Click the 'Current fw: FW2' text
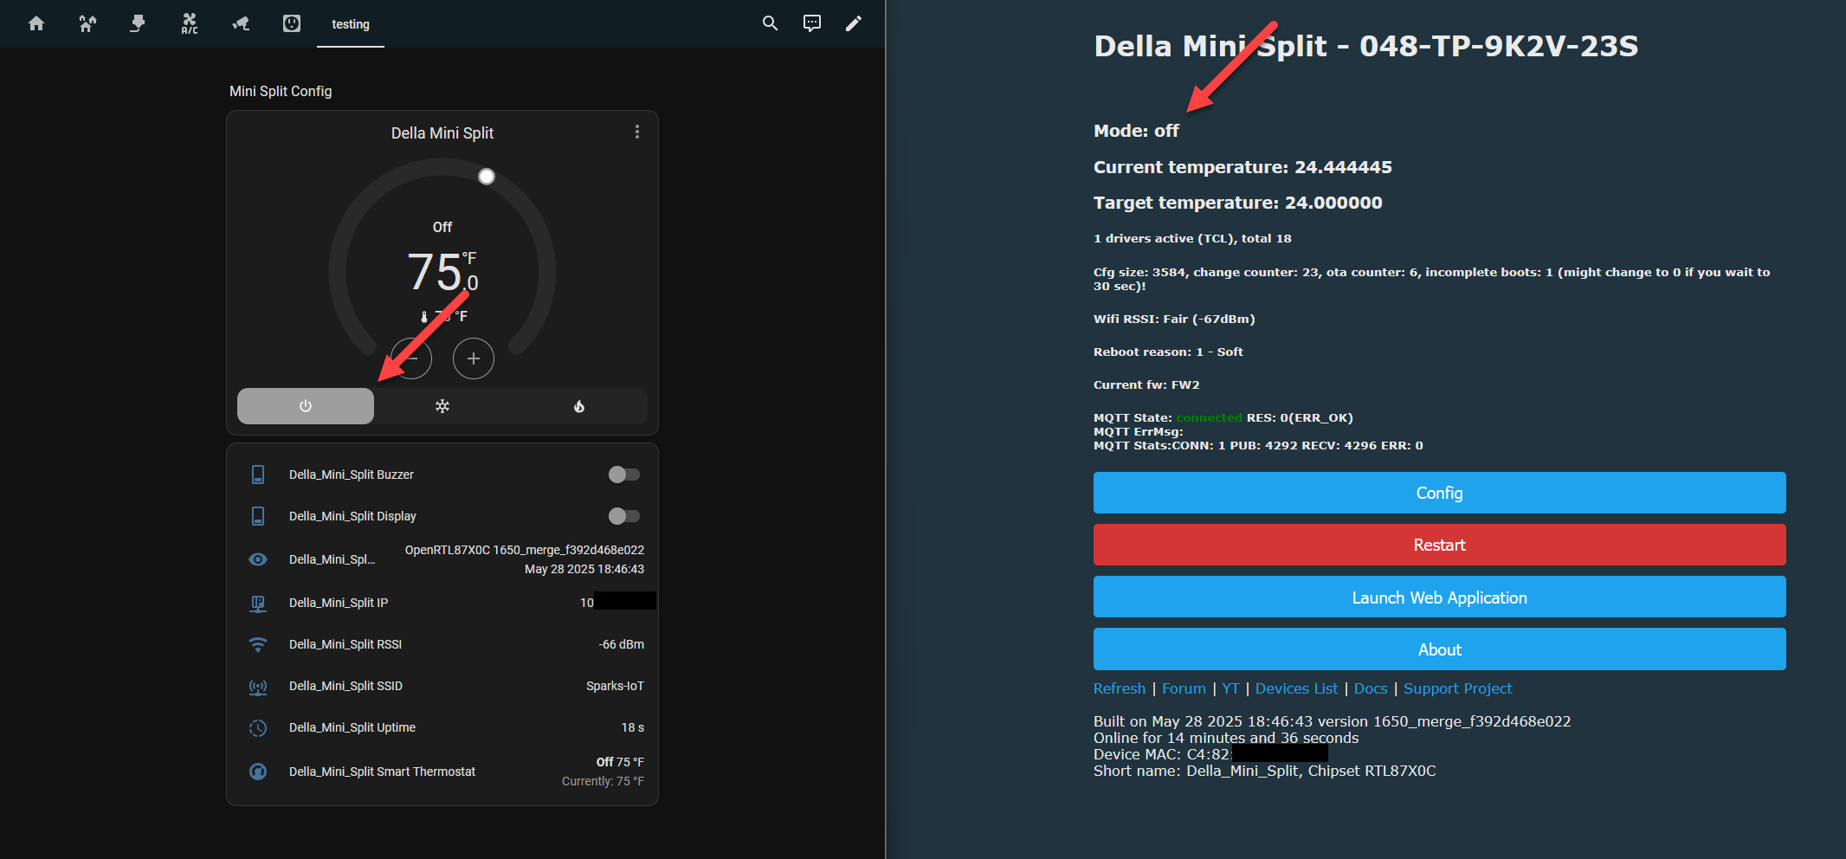The height and width of the screenshot is (859, 1846). [x=1146, y=384]
